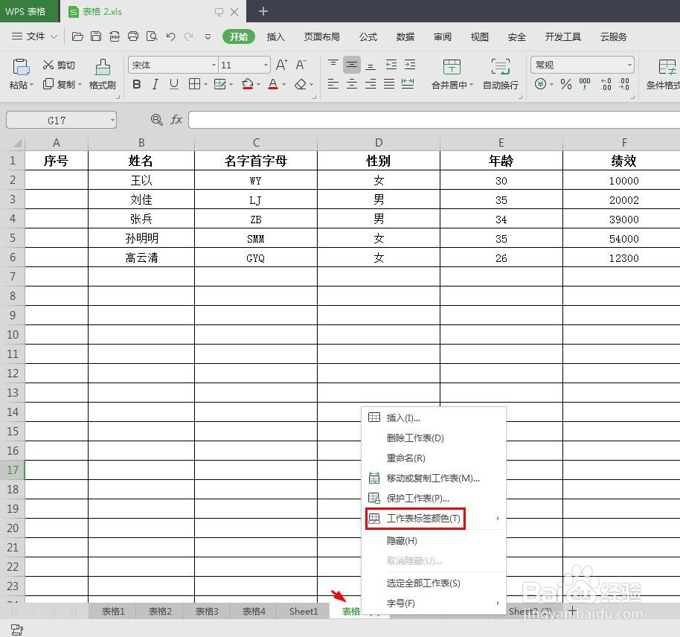Add a new document tab
The image size is (680, 637).
(x=263, y=11)
